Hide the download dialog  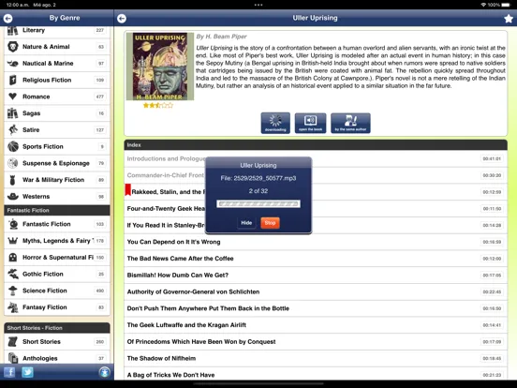[246, 223]
